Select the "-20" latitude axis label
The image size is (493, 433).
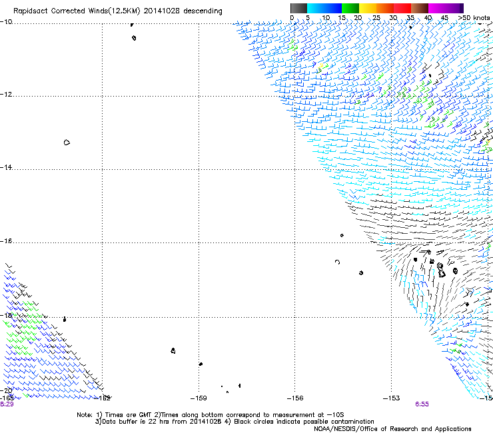coord(6,390)
